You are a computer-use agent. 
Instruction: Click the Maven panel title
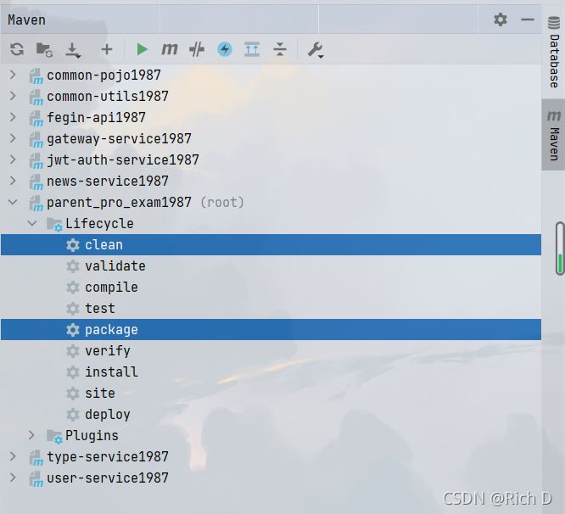pyautogui.click(x=26, y=20)
